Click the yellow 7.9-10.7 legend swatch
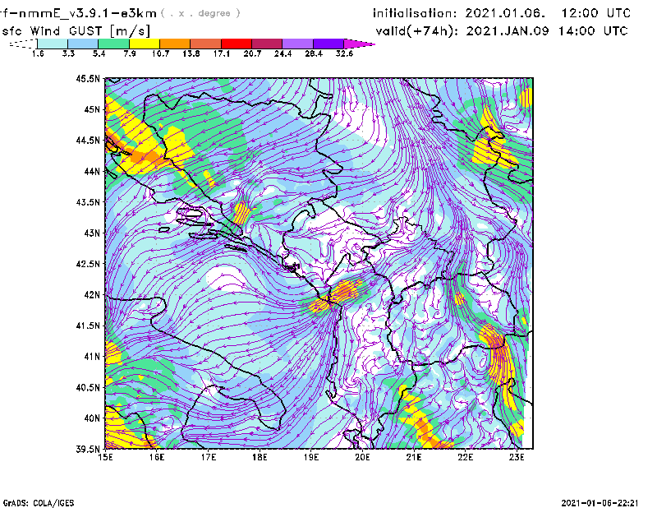Screen dimensions: 657x508 point(145,44)
